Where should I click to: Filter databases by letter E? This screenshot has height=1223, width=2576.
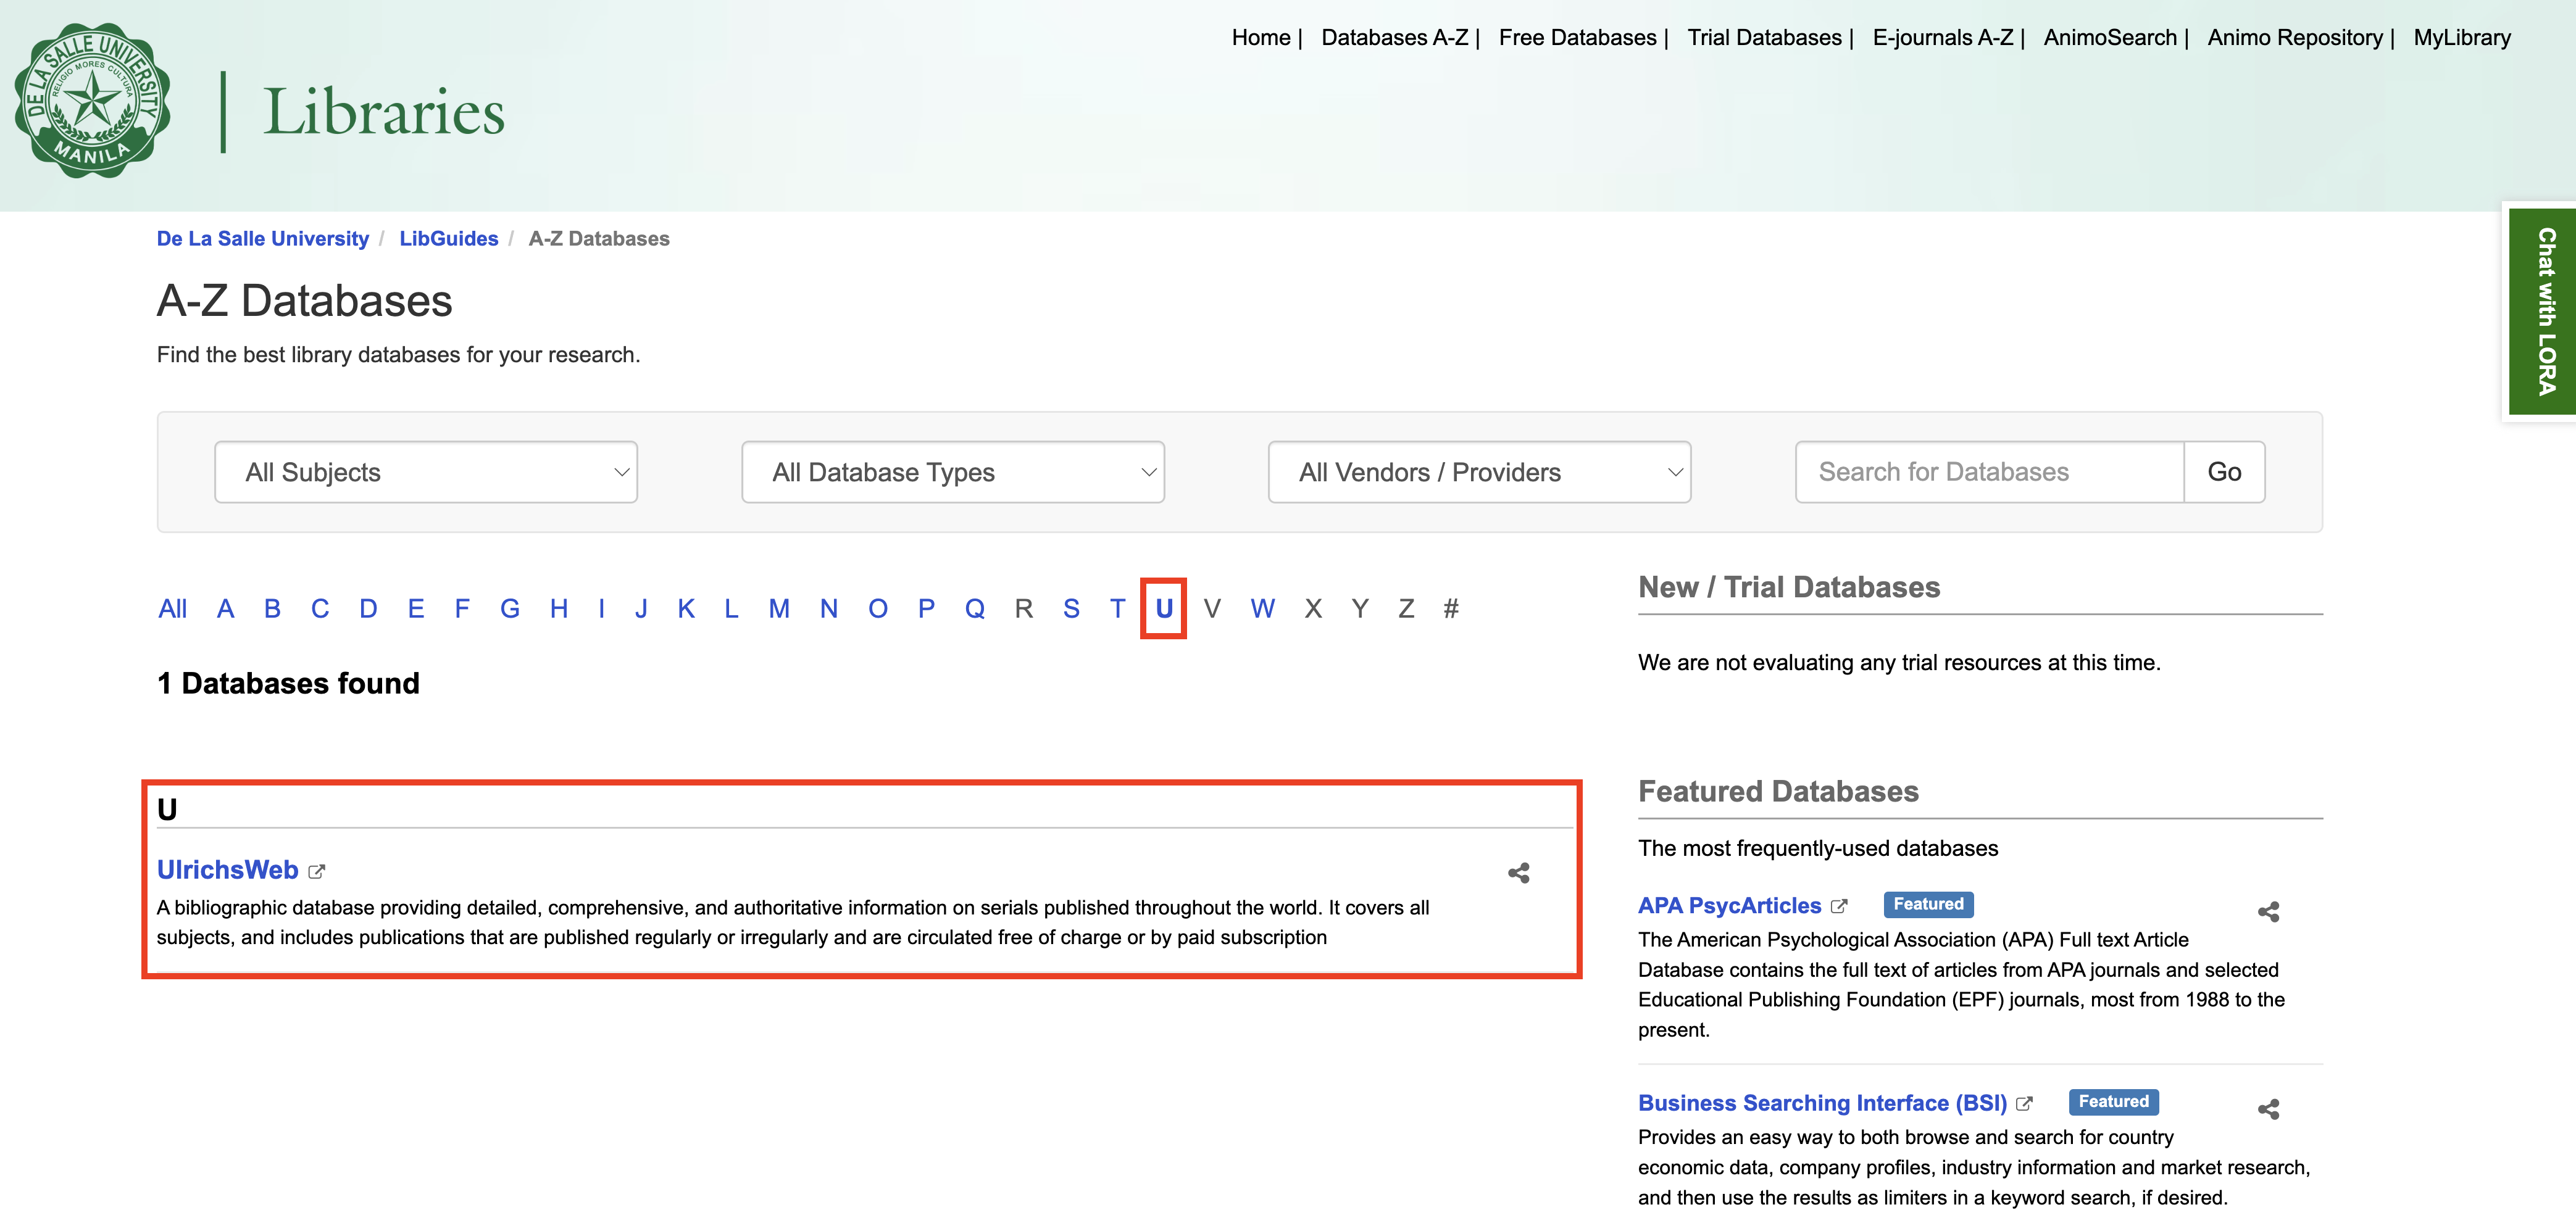click(416, 608)
